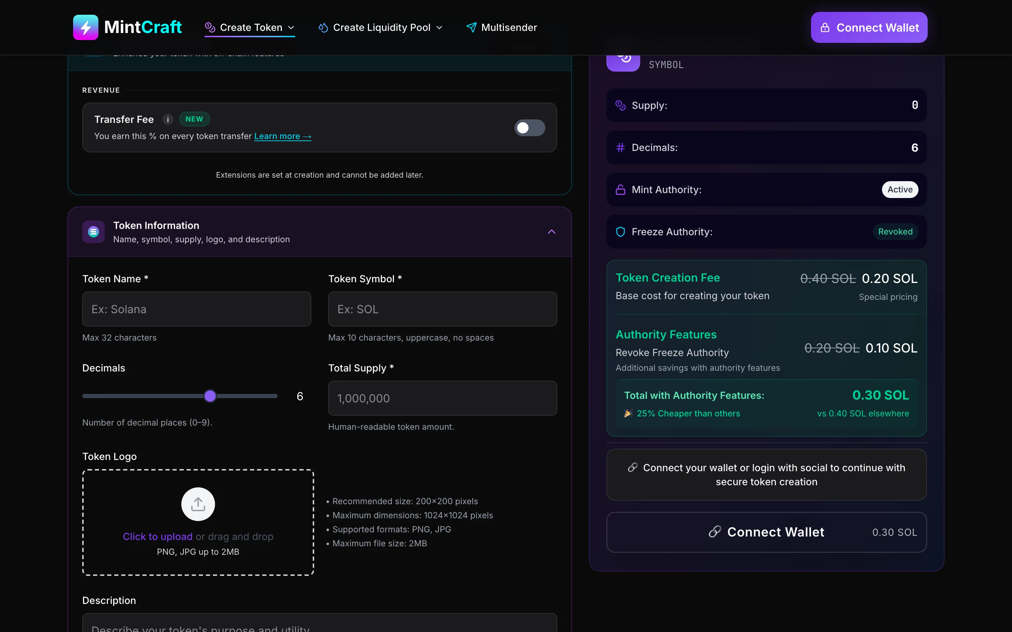The width and height of the screenshot is (1012, 632).
Task: Click the Active badge for Mint Authority
Action: click(x=900, y=189)
